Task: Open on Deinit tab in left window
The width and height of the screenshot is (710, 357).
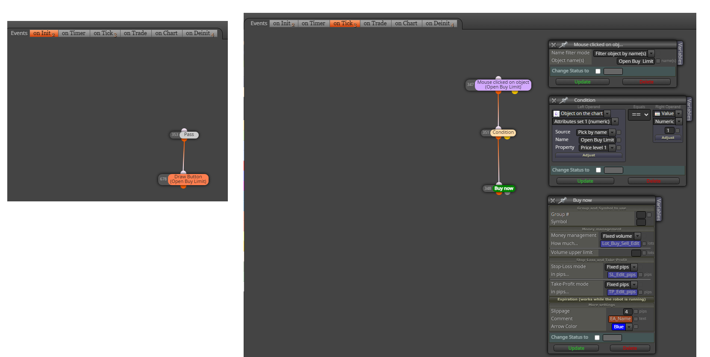Action: pyautogui.click(x=200, y=33)
